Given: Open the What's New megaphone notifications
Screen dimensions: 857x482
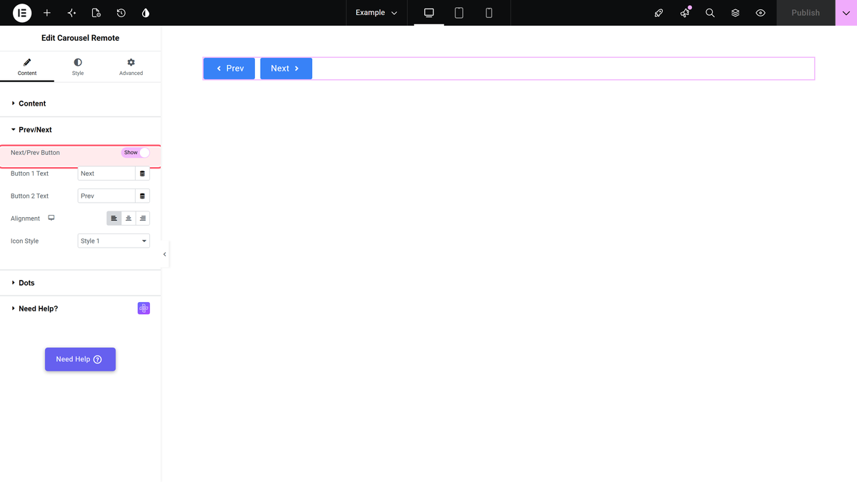Looking at the screenshot, I should (x=685, y=13).
